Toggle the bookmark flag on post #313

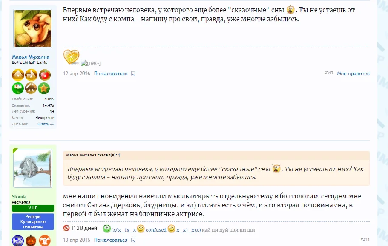click(132, 73)
